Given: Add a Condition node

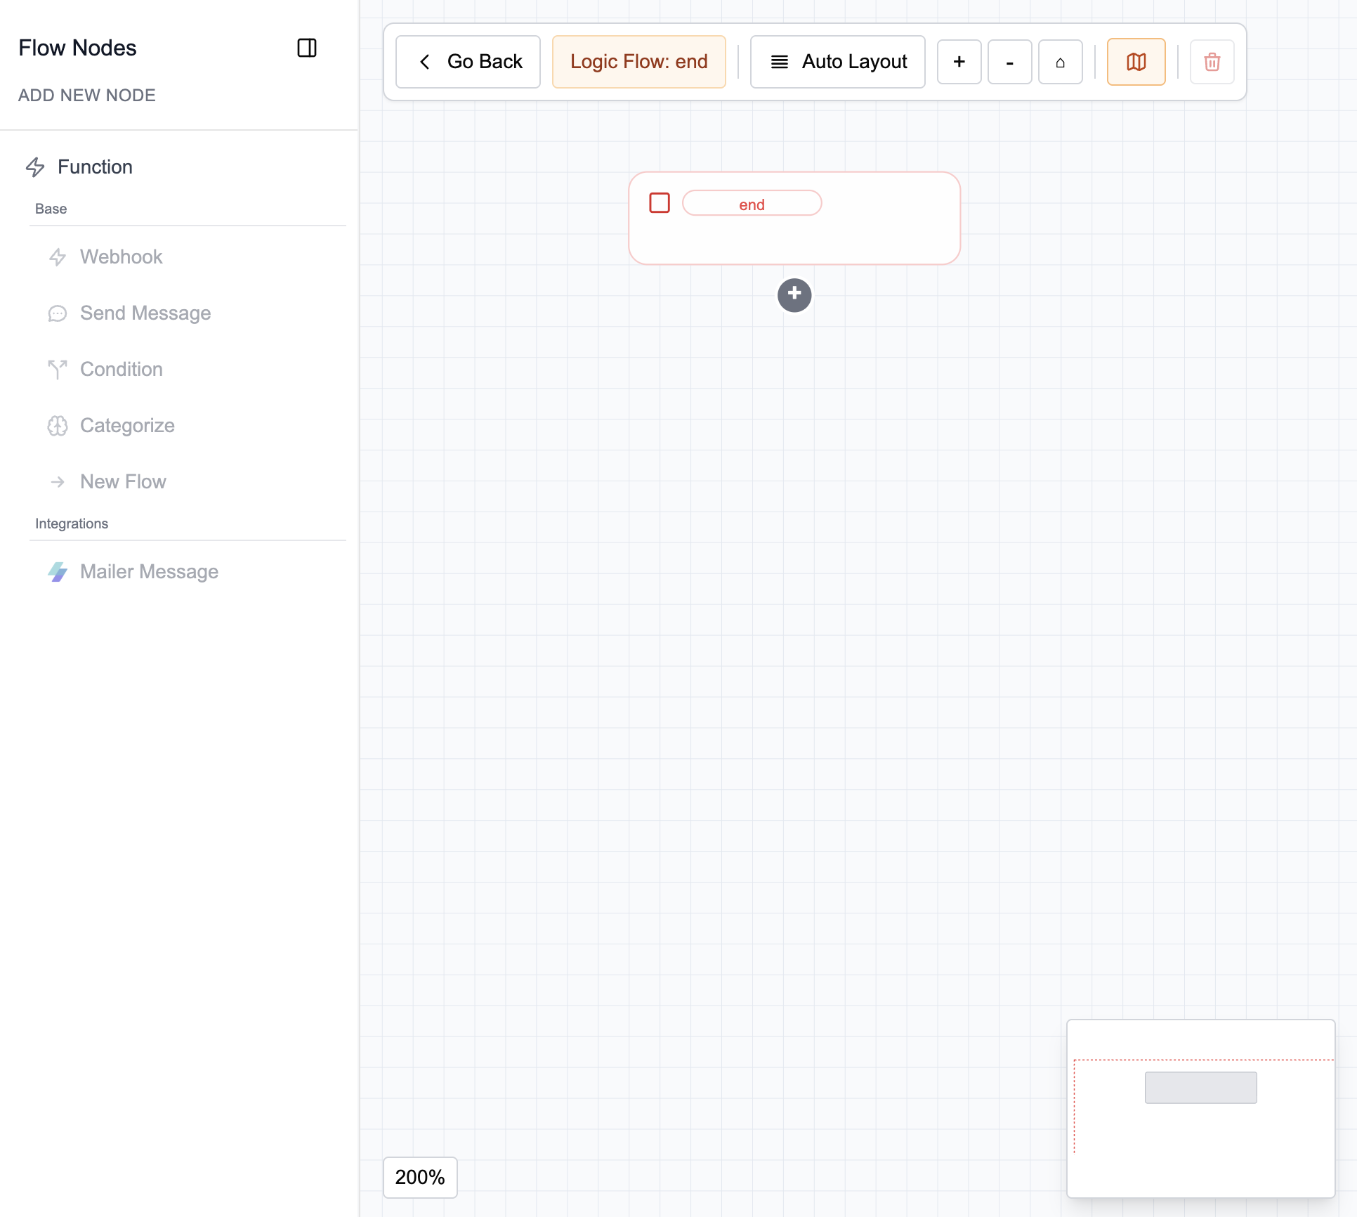Looking at the screenshot, I should tap(122, 370).
